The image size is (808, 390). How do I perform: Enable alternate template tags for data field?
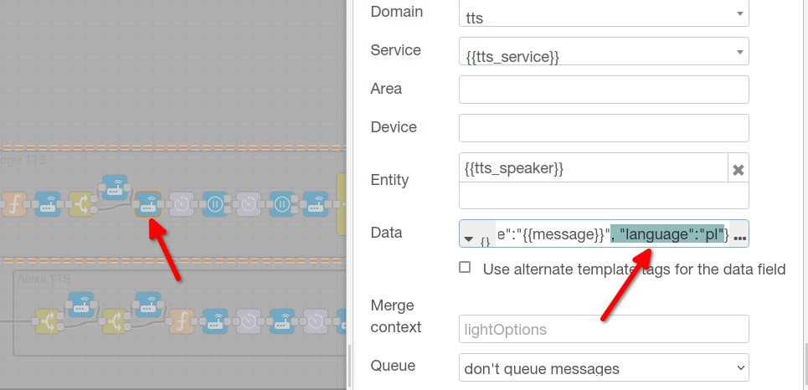(x=465, y=267)
